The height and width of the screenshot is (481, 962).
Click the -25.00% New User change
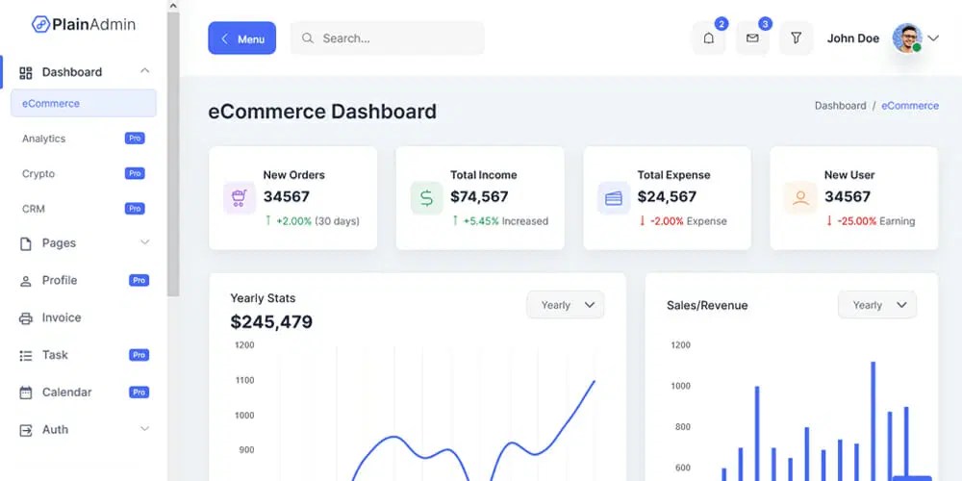pos(856,221)
